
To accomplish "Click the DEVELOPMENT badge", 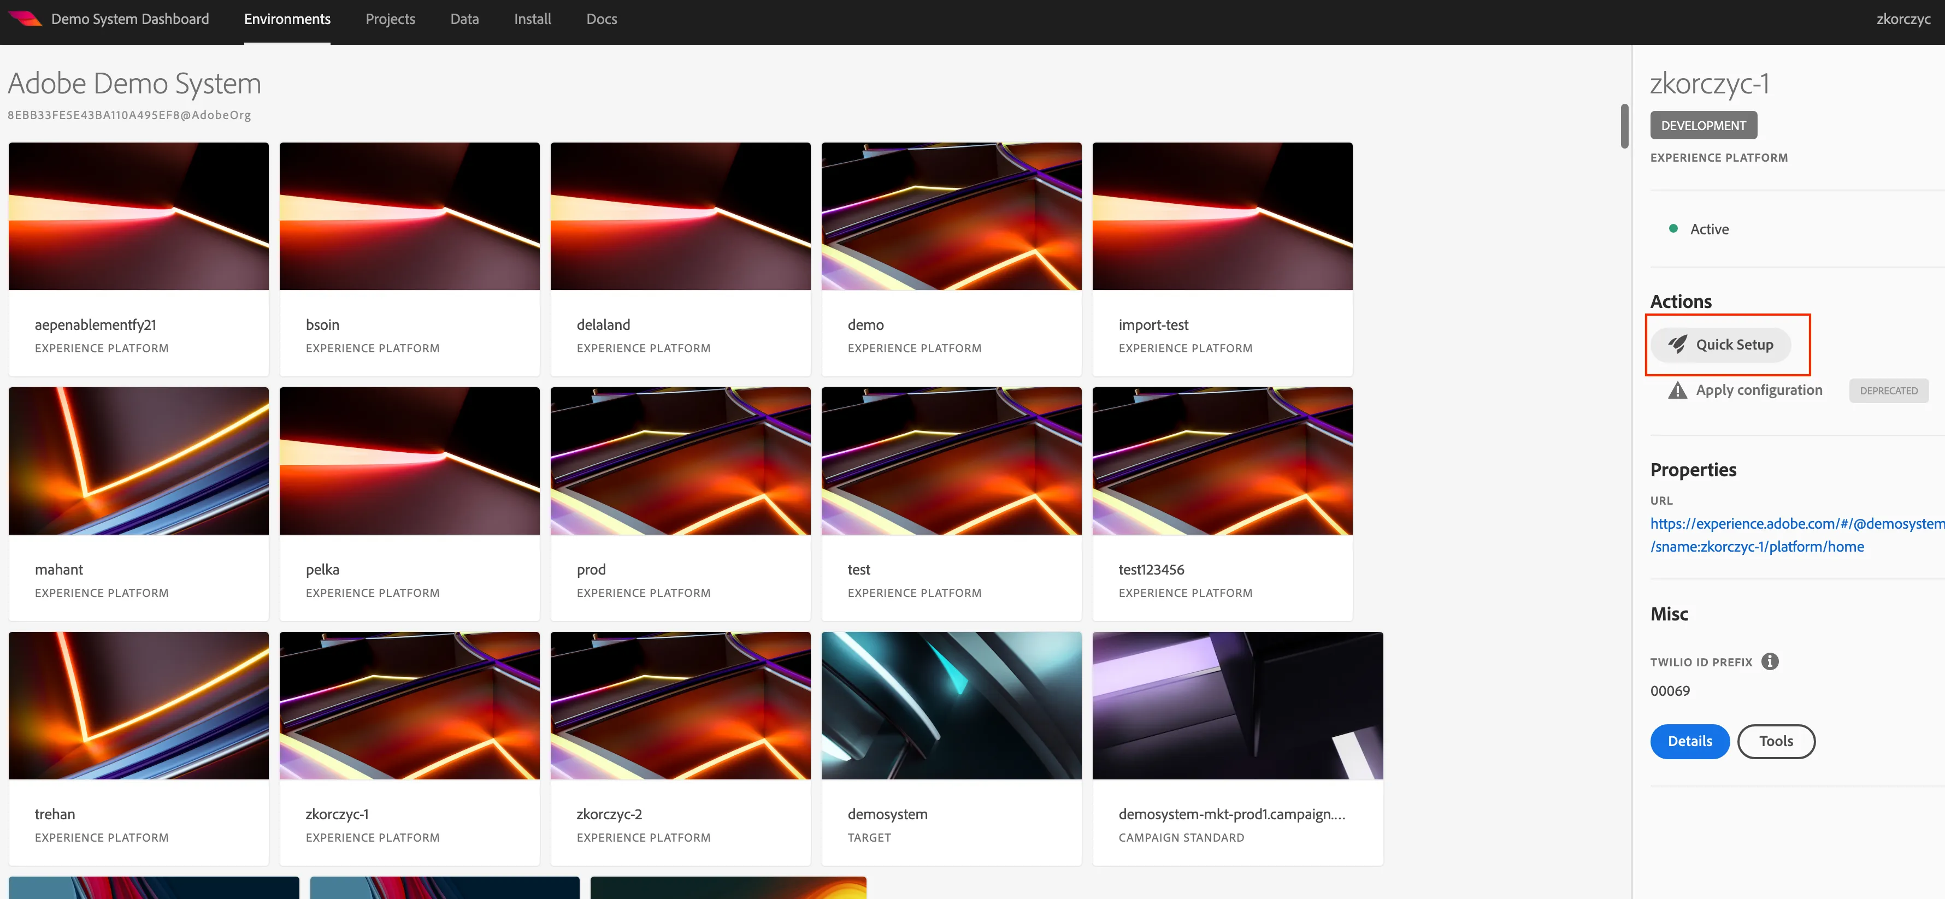I will click(x=1704, y=125).
